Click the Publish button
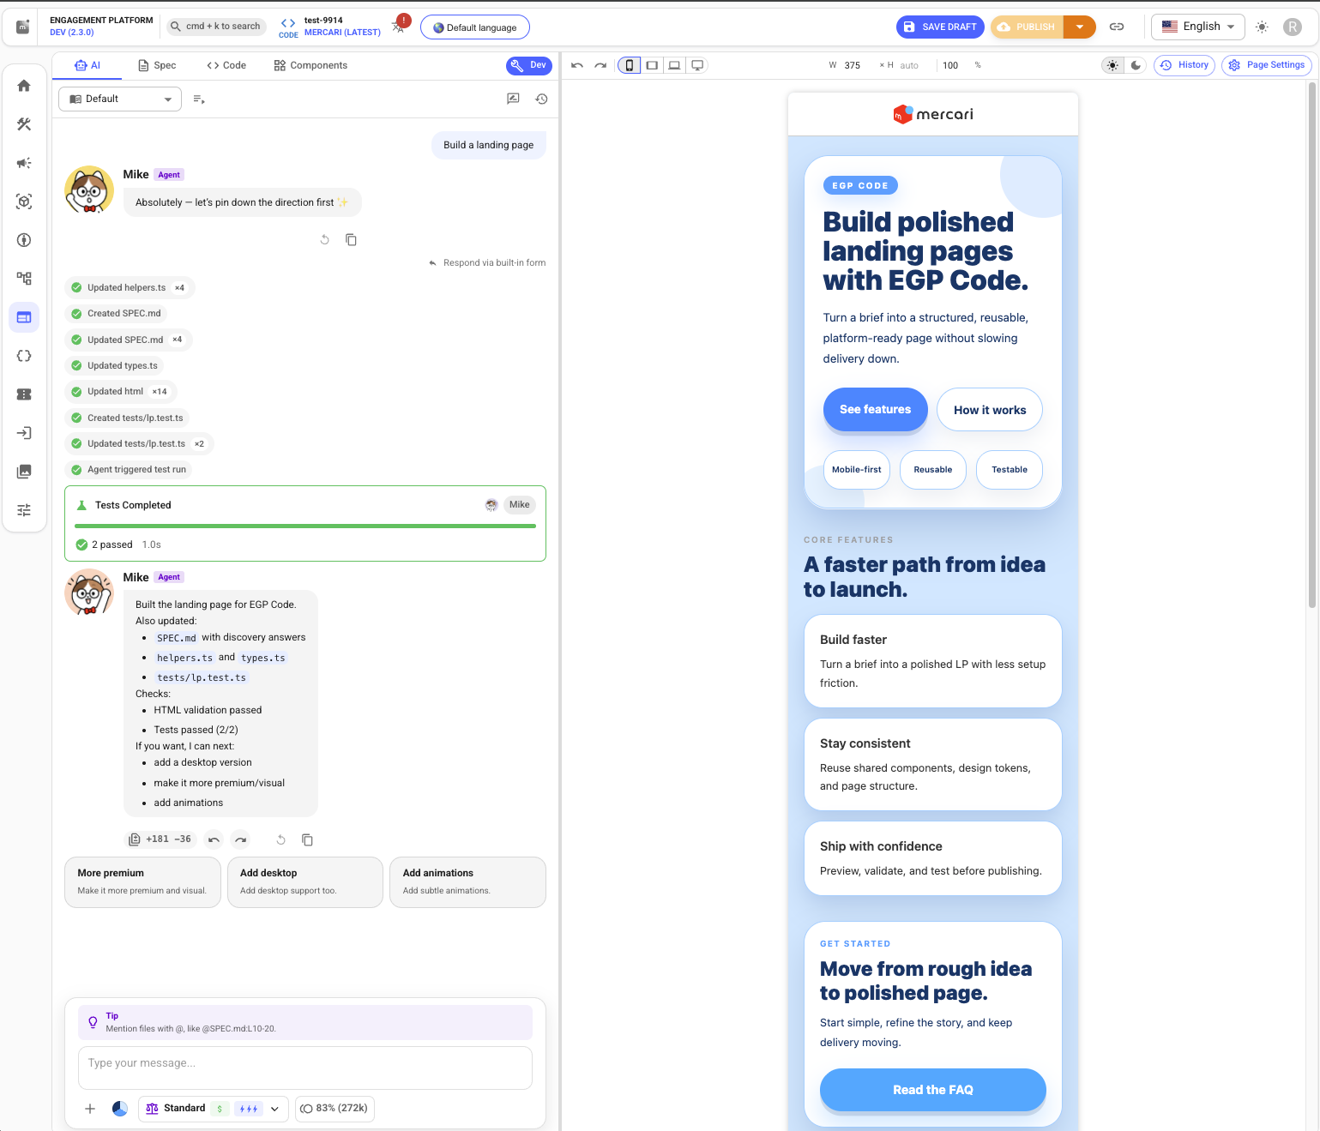The width and height of the screenshot is (1320, 1131). [x=1027, y=27]
